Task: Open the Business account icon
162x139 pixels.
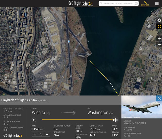Action: coord(145,3)
